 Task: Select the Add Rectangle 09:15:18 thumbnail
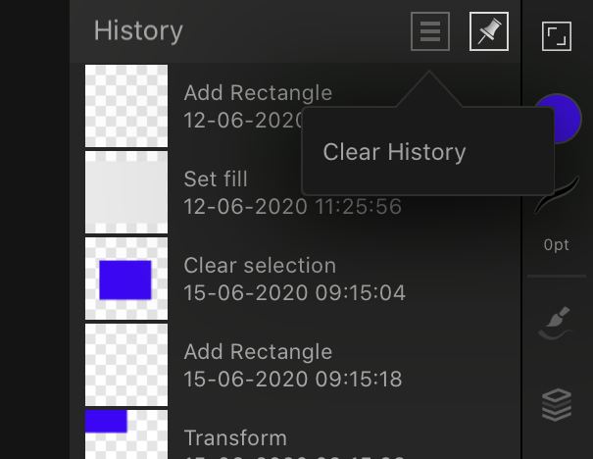pos(126,365)
